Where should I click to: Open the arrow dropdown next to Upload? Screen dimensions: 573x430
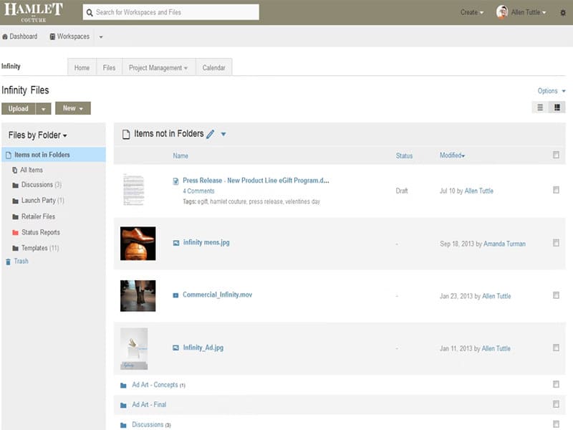click(44, 109)
